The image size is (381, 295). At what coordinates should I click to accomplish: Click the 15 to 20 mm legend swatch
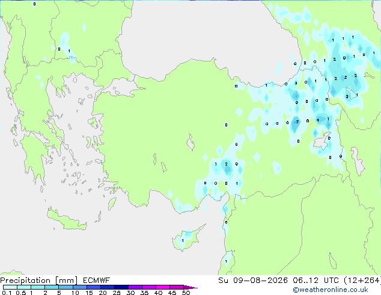(93, 287)
